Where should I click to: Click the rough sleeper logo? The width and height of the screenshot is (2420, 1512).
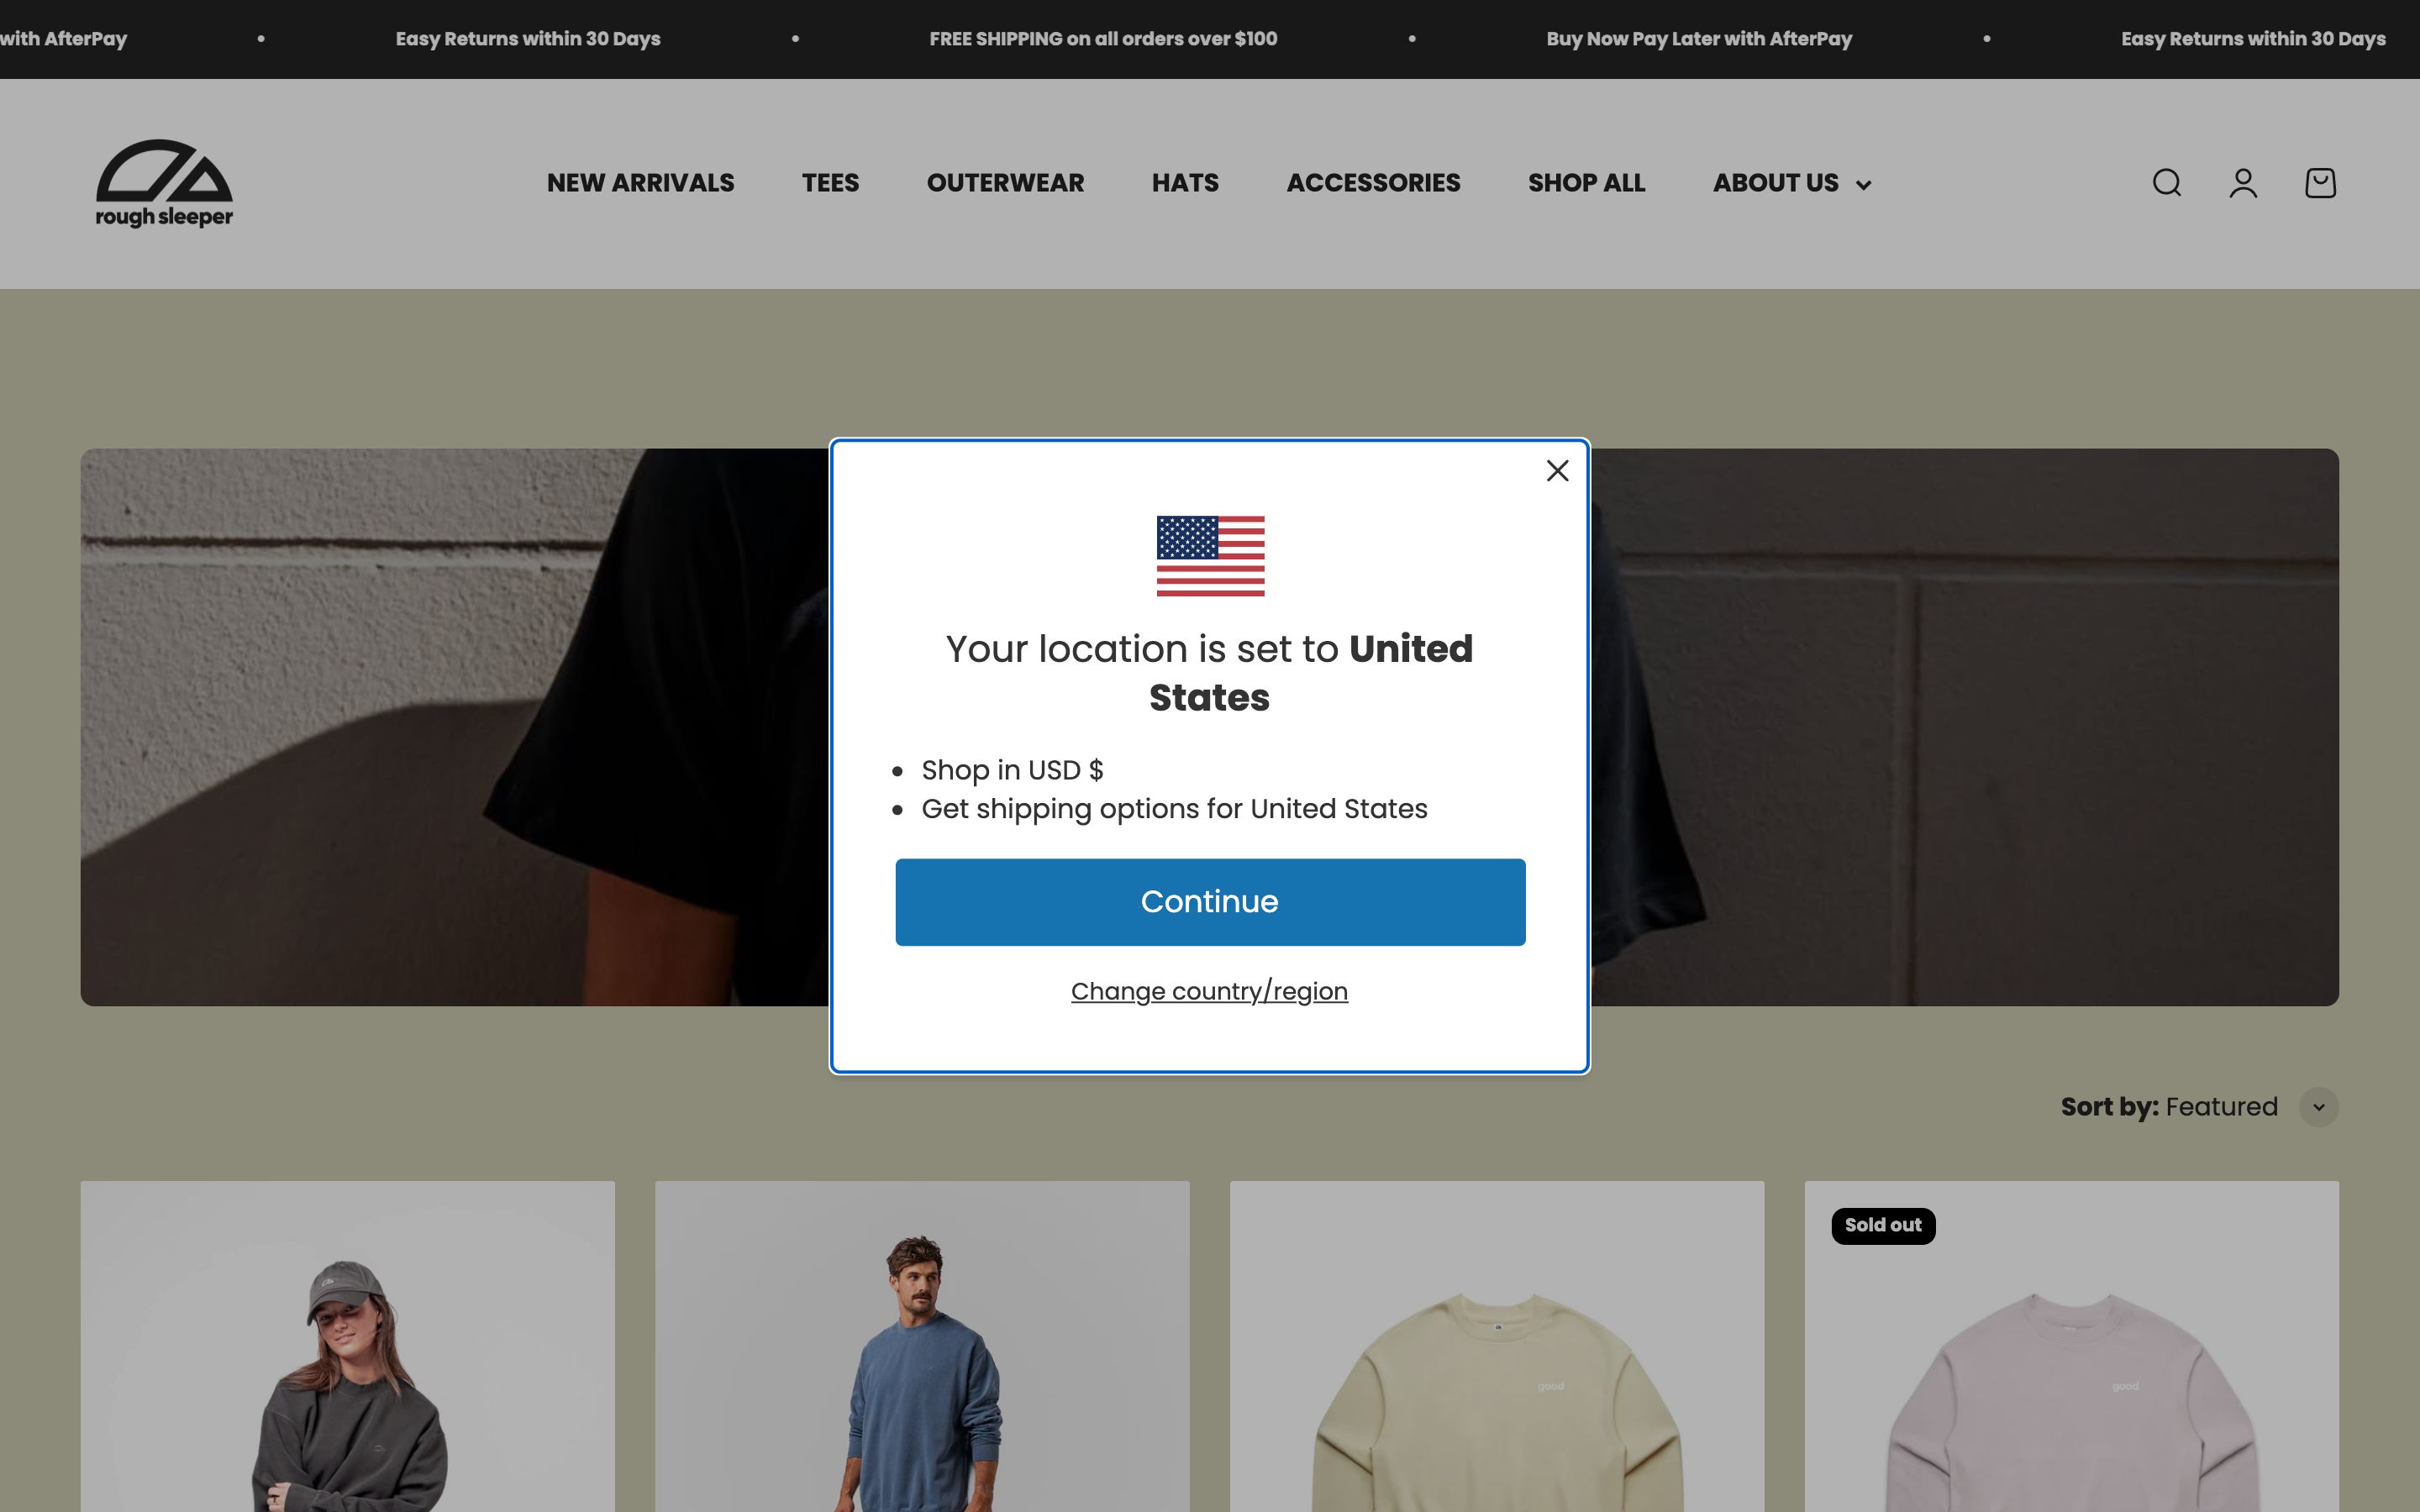point(164,183)
